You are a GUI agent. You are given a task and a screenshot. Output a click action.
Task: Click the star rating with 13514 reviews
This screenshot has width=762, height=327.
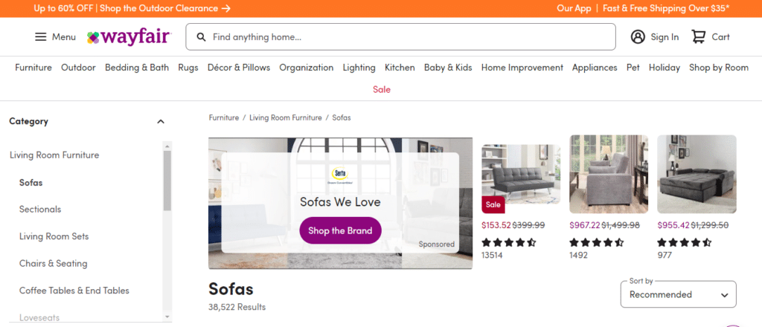click(x=509, y=242)
